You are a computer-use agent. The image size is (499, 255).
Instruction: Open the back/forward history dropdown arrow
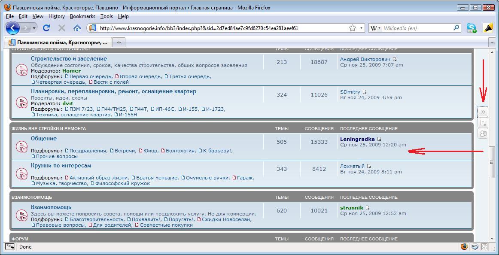(34, 28)
